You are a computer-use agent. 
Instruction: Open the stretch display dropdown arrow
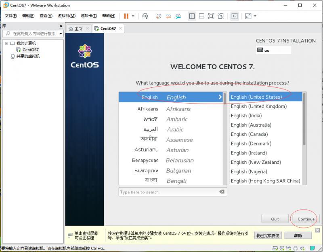point(255,16)
